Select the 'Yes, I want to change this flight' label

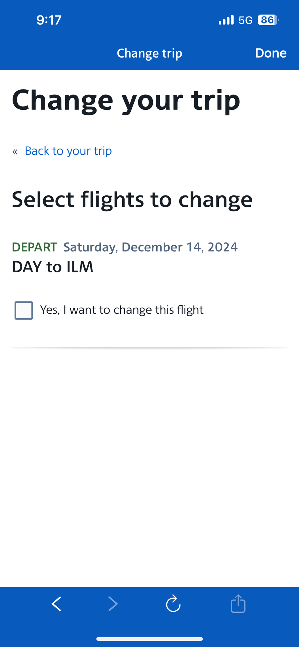point(122,310)
